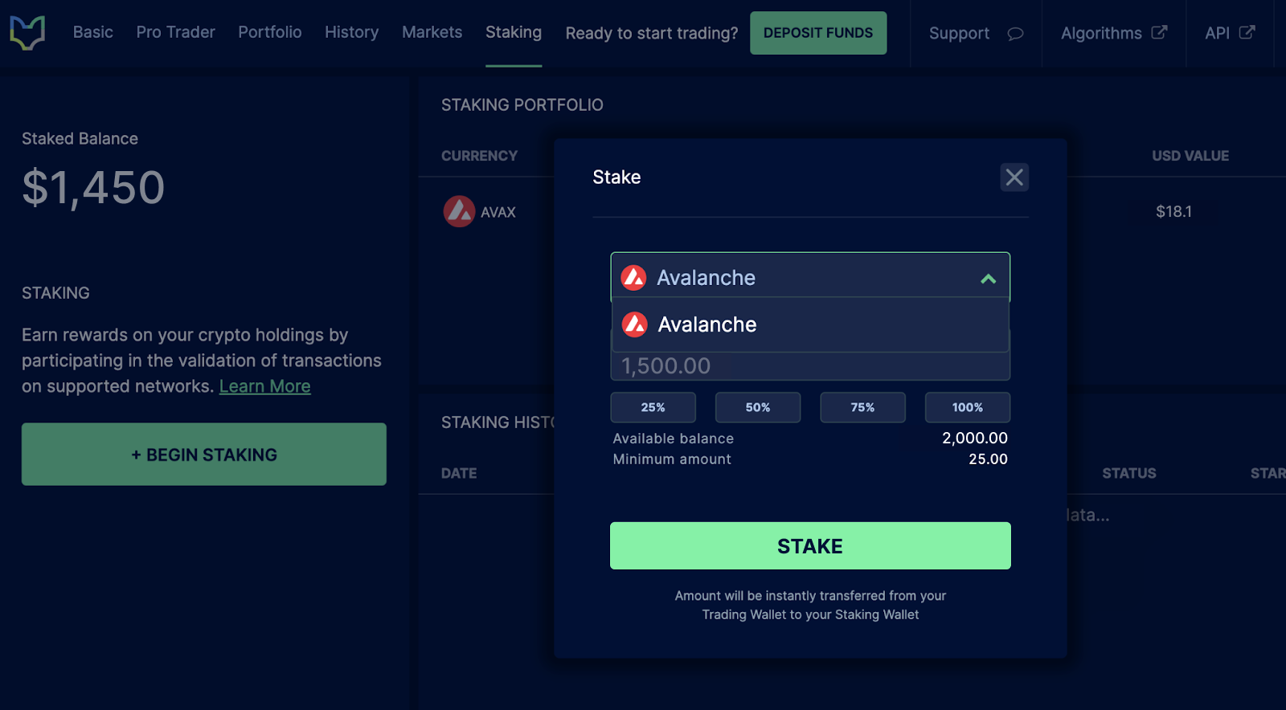1286x710 pixels.
Task: Confirm with the green STAKE button
Action: pos(810,546)
